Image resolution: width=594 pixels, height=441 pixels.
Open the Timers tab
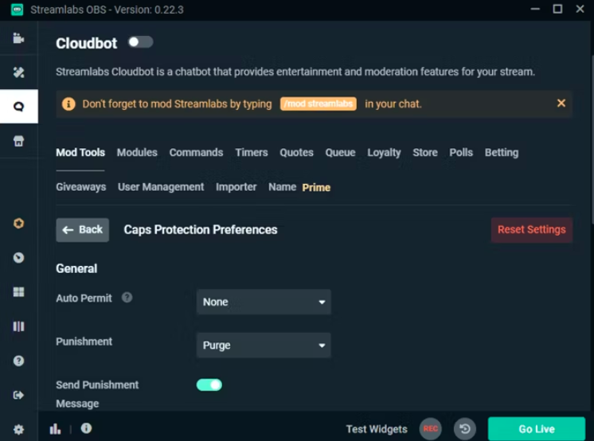point(252,152)
